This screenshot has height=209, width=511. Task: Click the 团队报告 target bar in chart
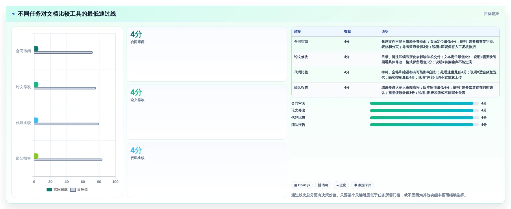point(68,160)
